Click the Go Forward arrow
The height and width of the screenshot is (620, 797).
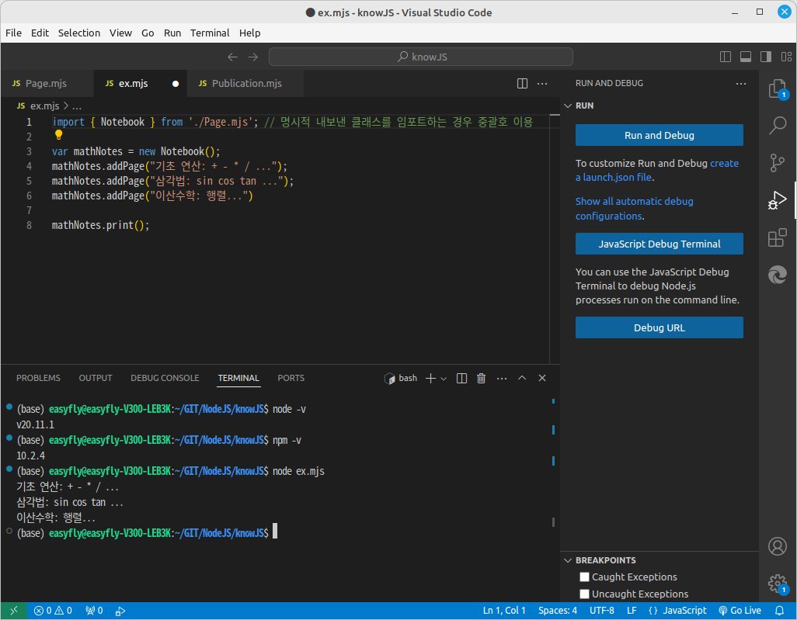[x=252, y=57]
